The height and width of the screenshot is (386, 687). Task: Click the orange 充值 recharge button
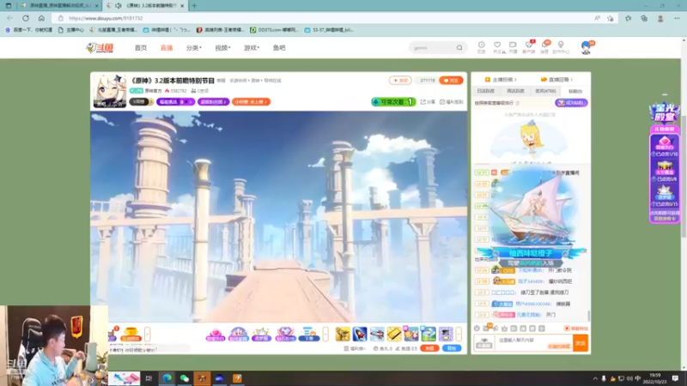point(429,348)
